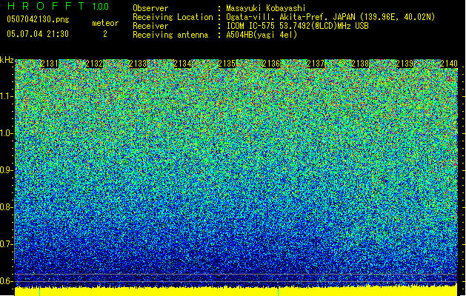Click time marker 2132

[94, 64]
